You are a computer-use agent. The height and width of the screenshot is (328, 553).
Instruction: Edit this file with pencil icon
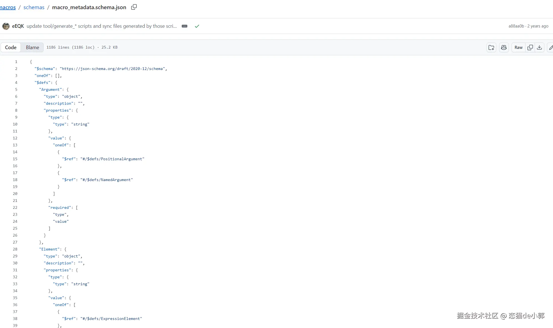coord(550,47)
